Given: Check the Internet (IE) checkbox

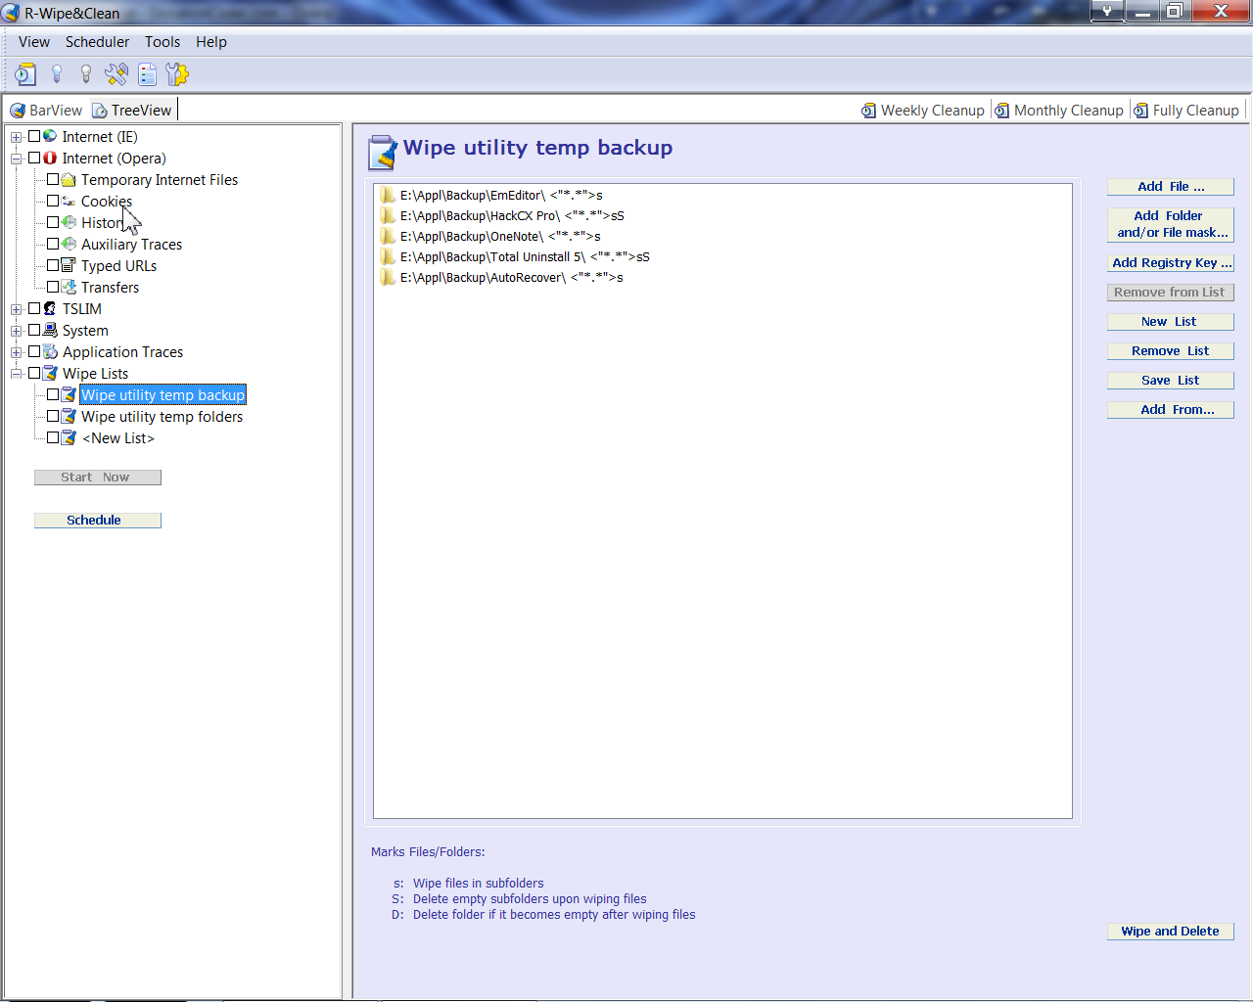Looking at the screenshot, I should pos(34,136).
